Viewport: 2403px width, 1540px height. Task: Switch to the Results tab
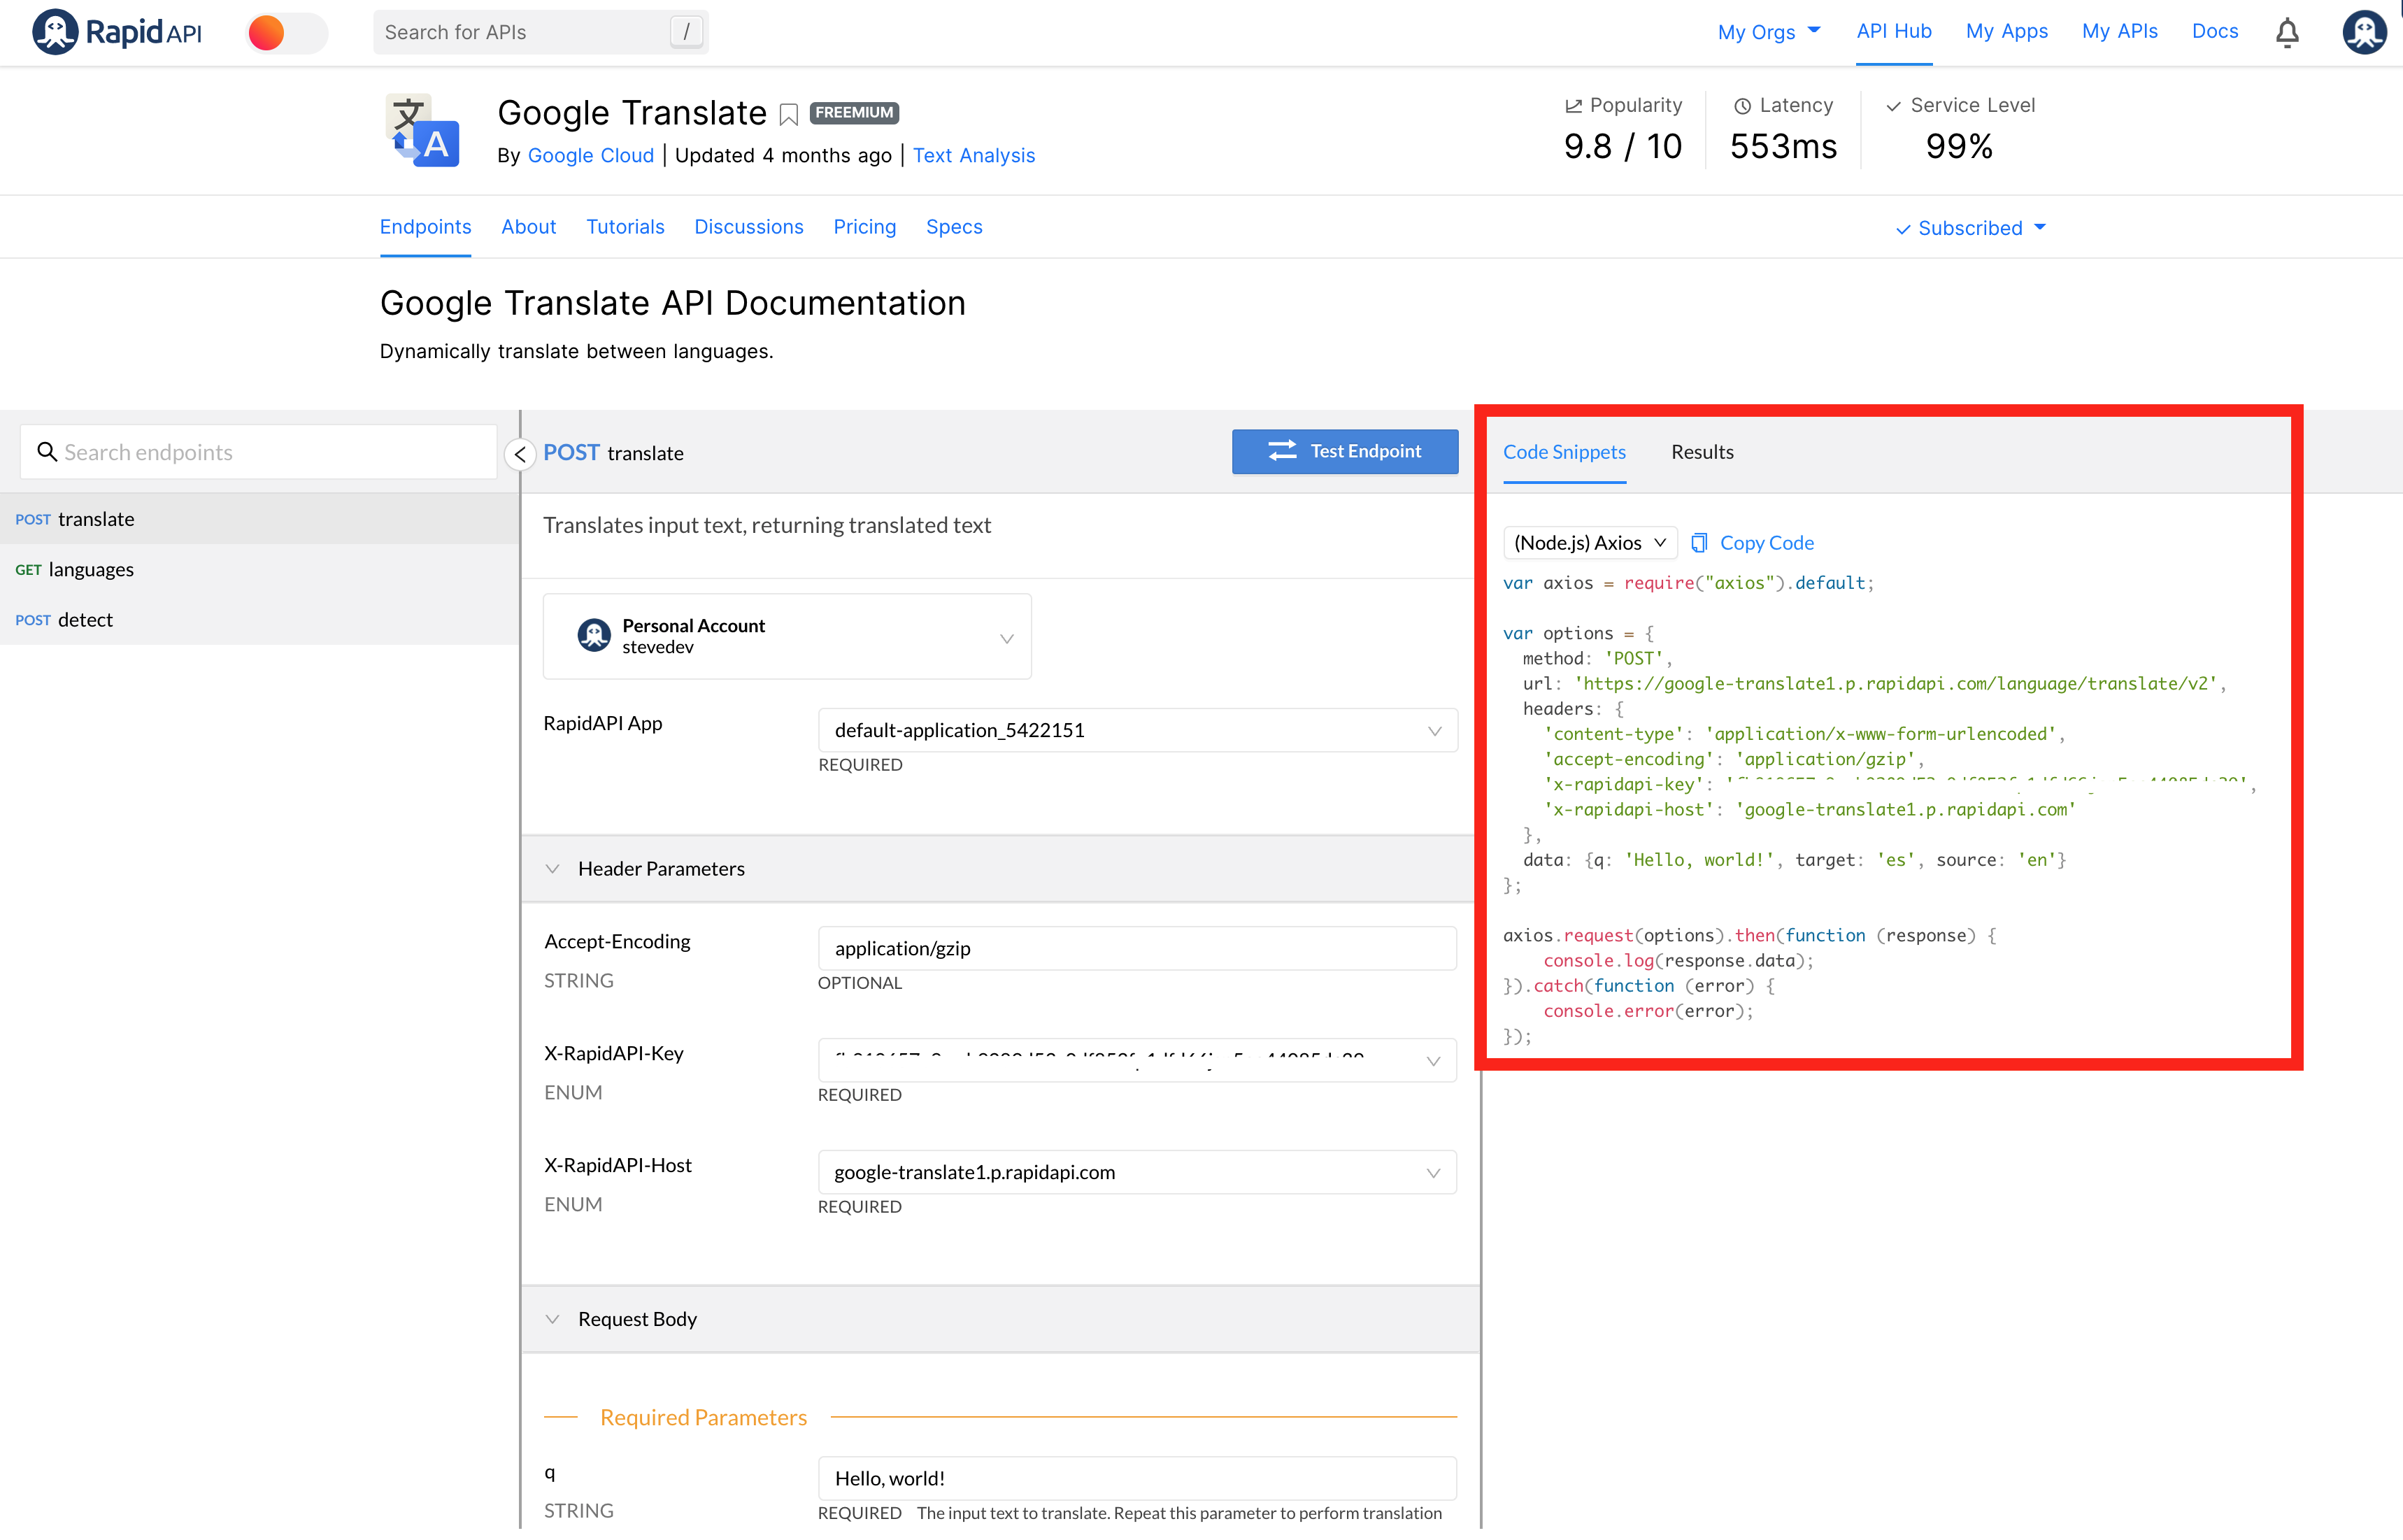coord(1701,452)
